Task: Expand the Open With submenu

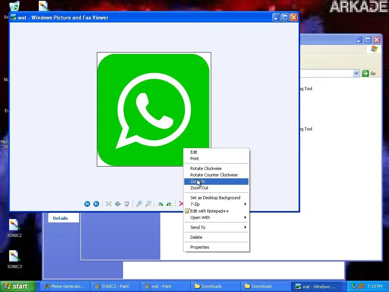Action: click(216, 217)
